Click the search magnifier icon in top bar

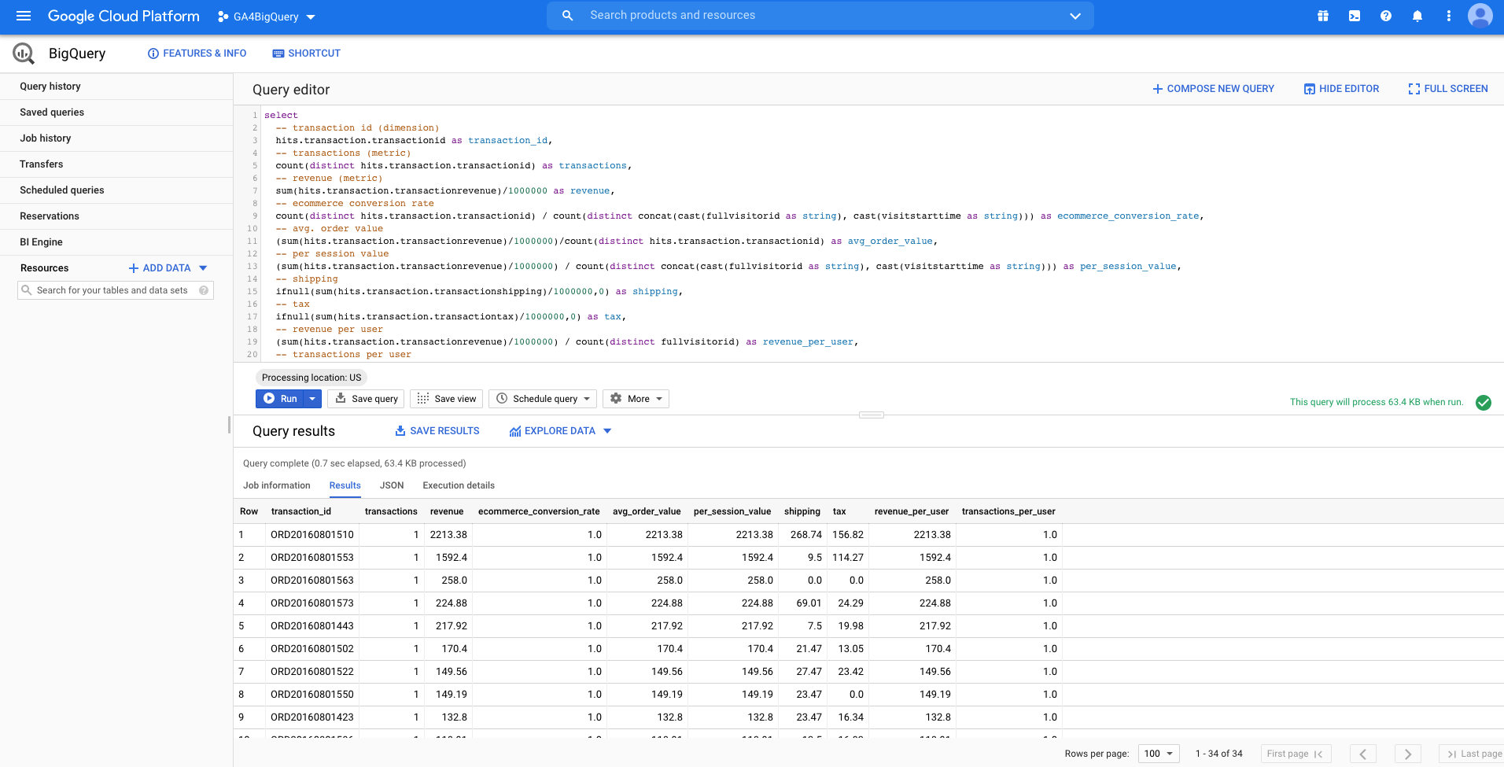click(x=567, y=16)
